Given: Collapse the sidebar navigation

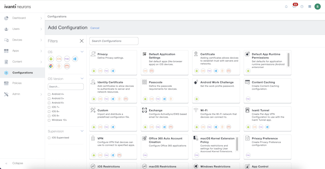Looking at the screenshot, I should point(18,163).
